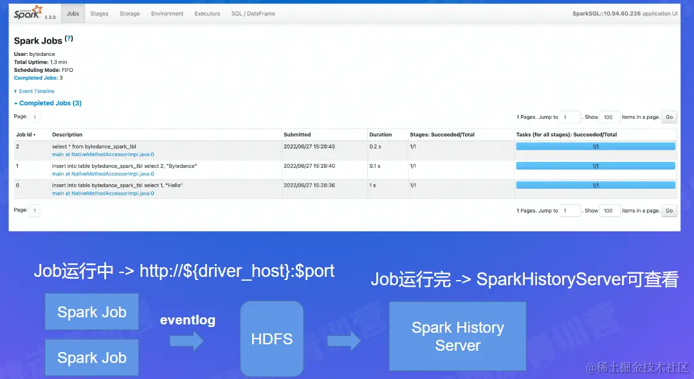This screenshot has width=694, height=379.
Task: Expand the Event Timeline
Action: click(x=35, y=91)
